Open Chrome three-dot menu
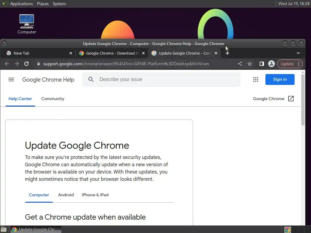This screenshot has width=311, height=233. point(299,64)
